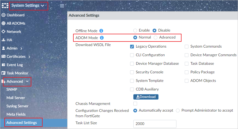The width and height of the screenshot is (238, 129).
Task: Expand the Certificates submenu chevron
Action: (29, 57)
